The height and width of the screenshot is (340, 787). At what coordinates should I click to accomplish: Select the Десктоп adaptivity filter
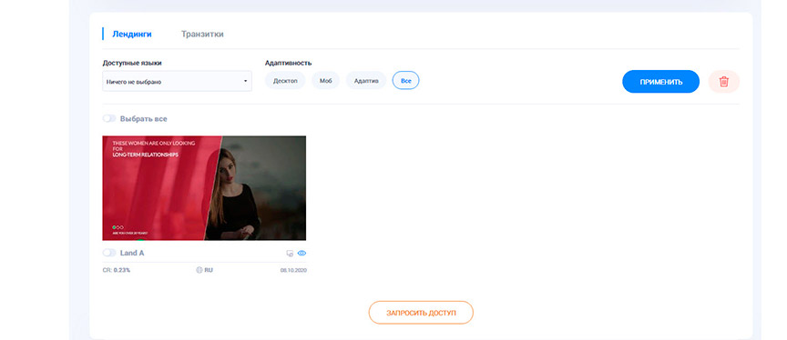285,81
